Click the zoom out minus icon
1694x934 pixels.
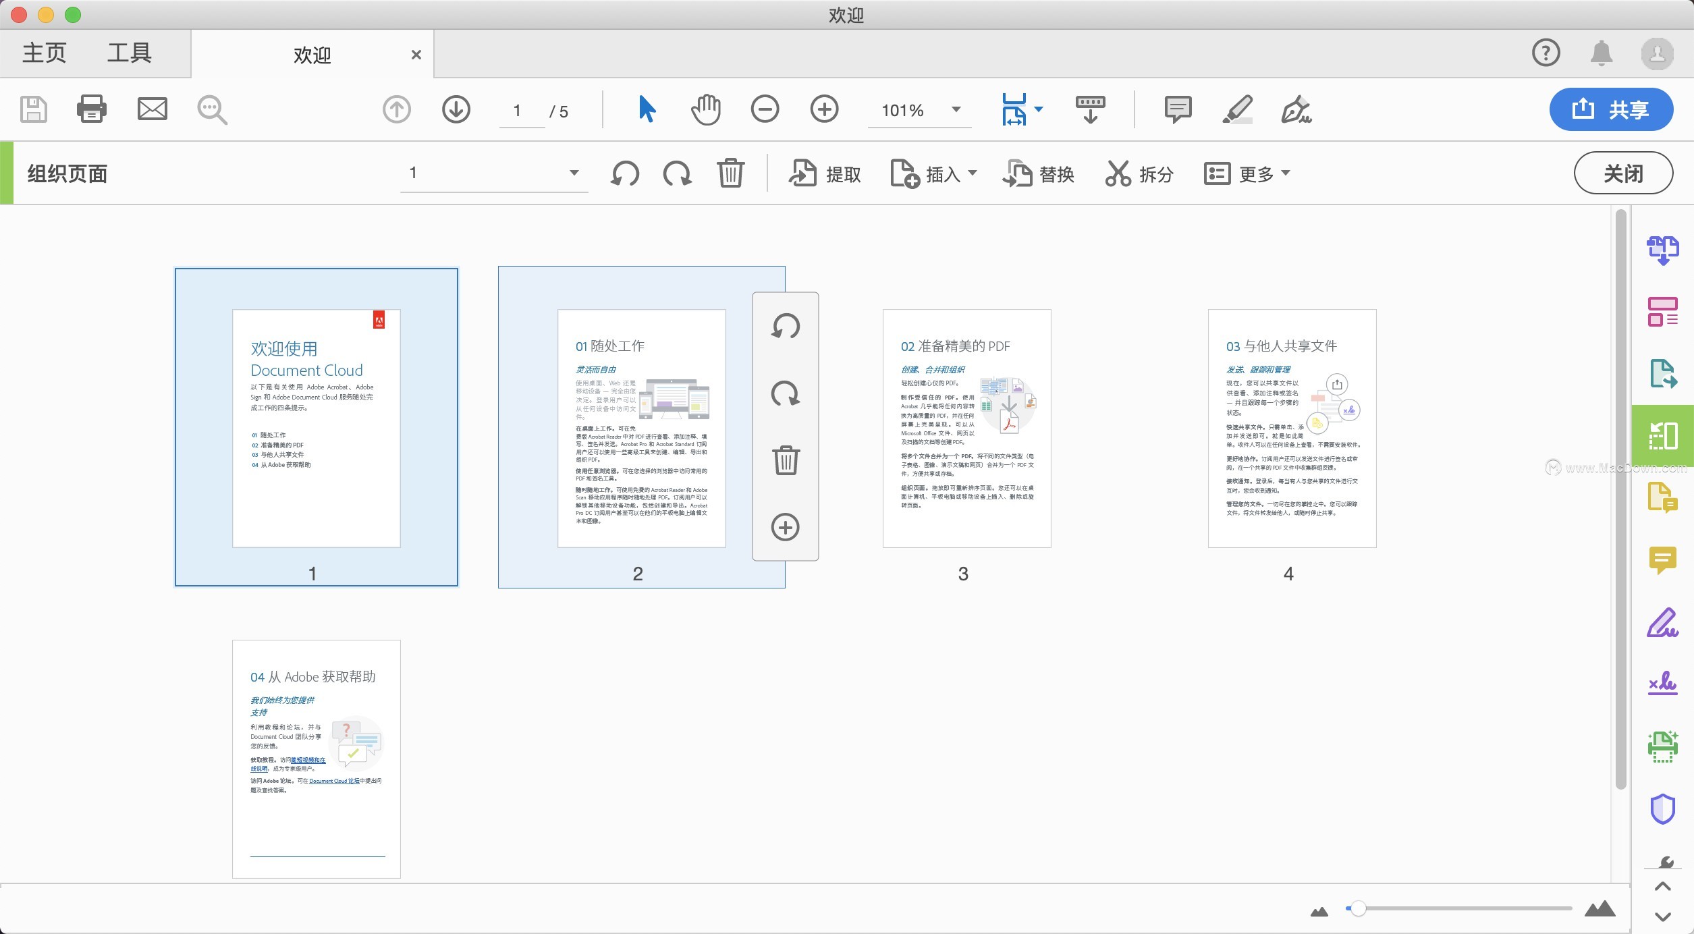click(x=765, y=109)
